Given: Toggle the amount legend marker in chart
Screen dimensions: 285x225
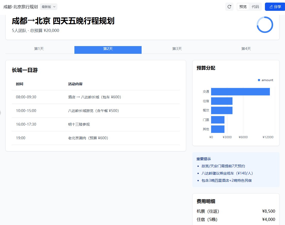Looking at the screenshot, I should click(259, 80).
